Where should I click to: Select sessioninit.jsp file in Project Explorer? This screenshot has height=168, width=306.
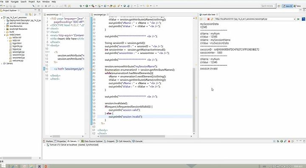pos(18,55)
